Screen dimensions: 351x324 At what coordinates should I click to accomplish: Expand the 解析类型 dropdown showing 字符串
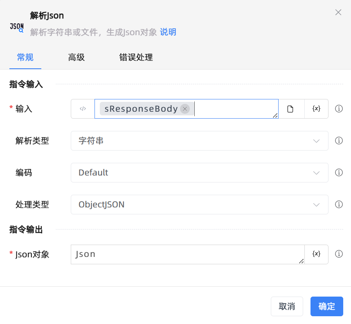[x=199, y=141]
